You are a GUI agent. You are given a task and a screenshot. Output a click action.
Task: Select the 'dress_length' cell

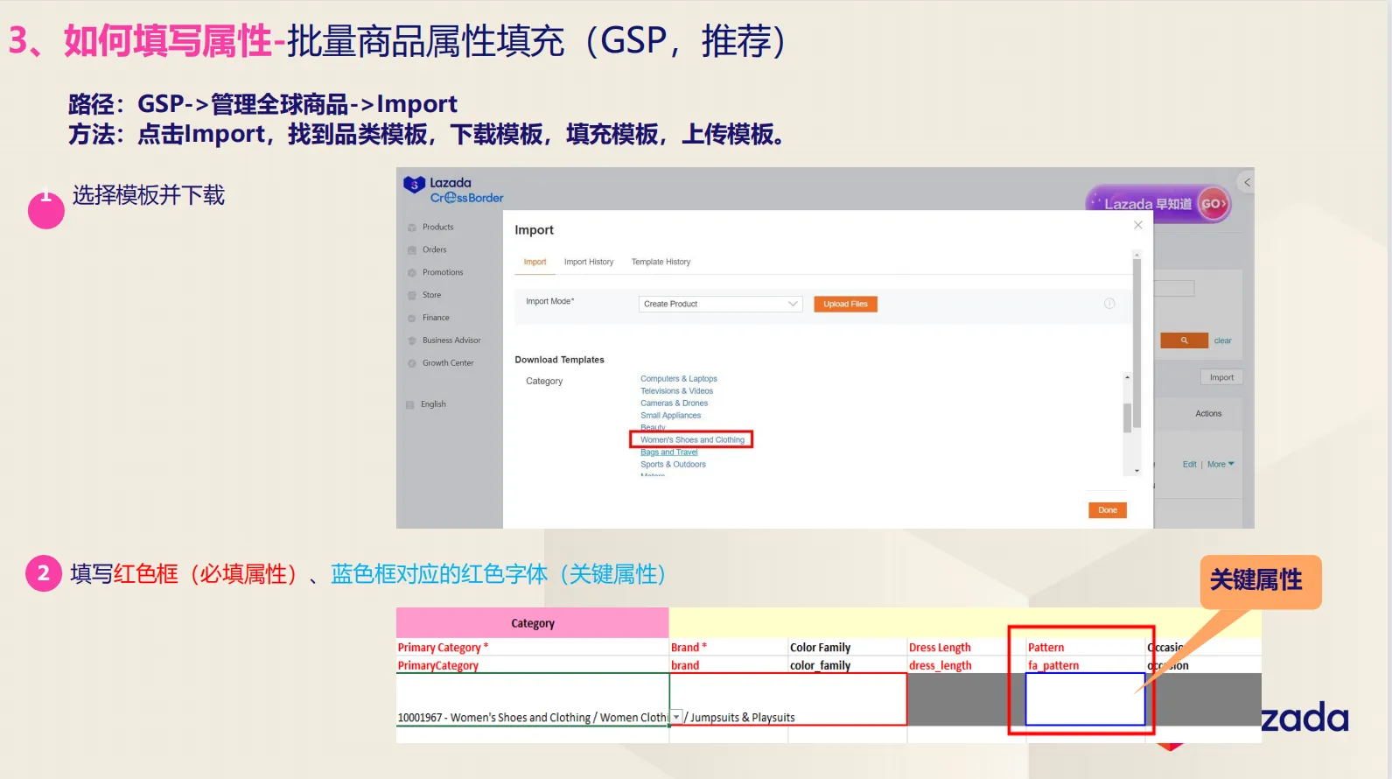pos(966,665)
